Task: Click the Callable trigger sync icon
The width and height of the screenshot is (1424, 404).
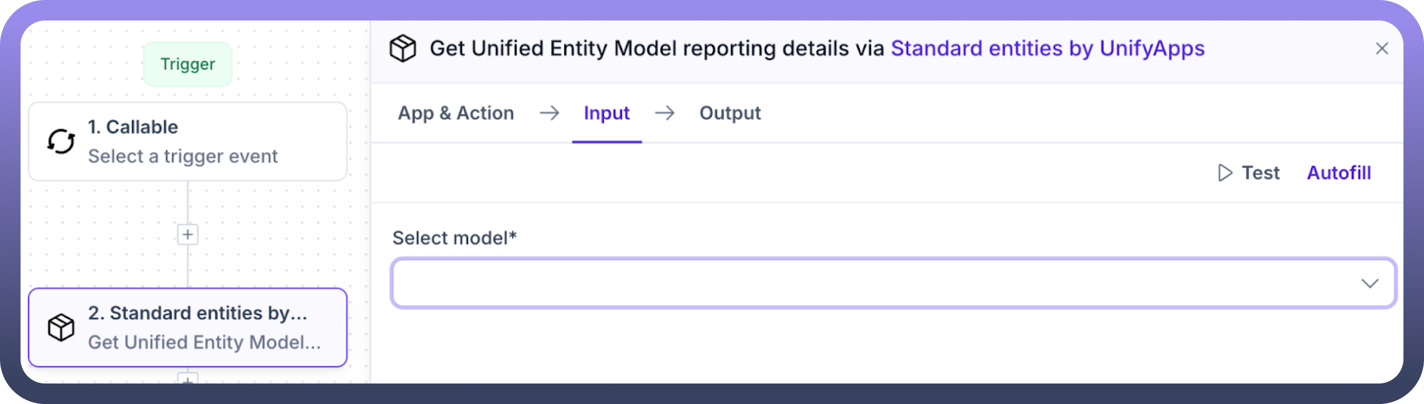Action: click(61, 142)
